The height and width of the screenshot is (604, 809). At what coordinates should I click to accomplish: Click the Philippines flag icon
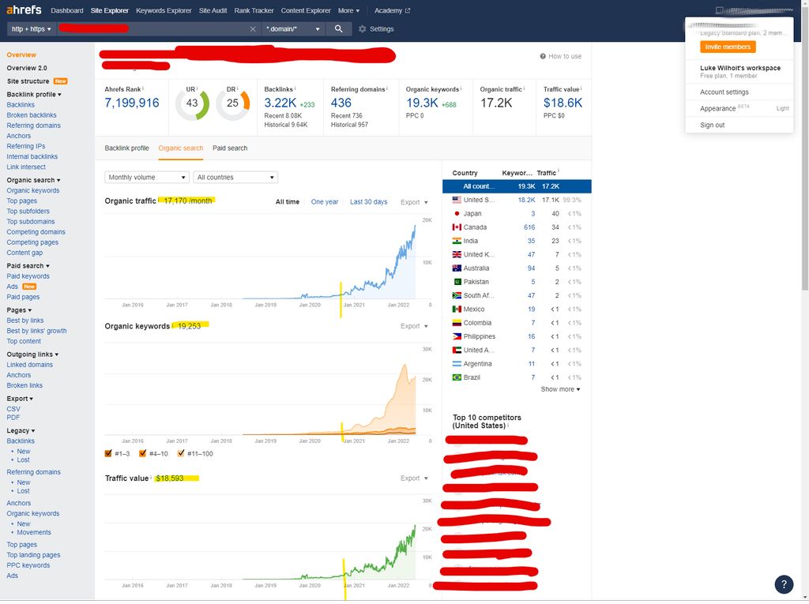point(457,336)
